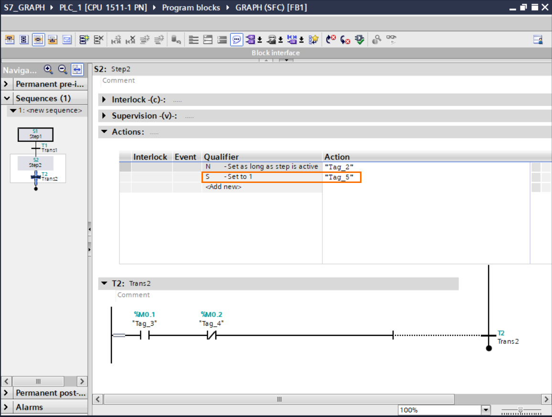Collapse the T2: Trans2 section

104,283
